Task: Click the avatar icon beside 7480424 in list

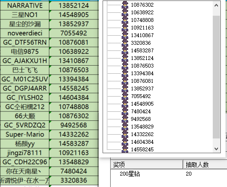Action: pyautogui.click(x=125, y=111)
